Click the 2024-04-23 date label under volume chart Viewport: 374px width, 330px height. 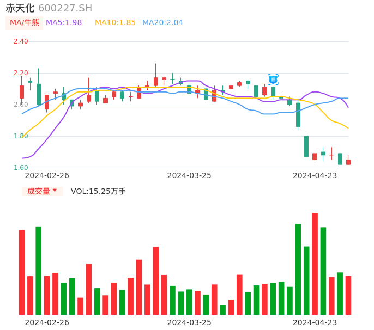pos(315,322)
